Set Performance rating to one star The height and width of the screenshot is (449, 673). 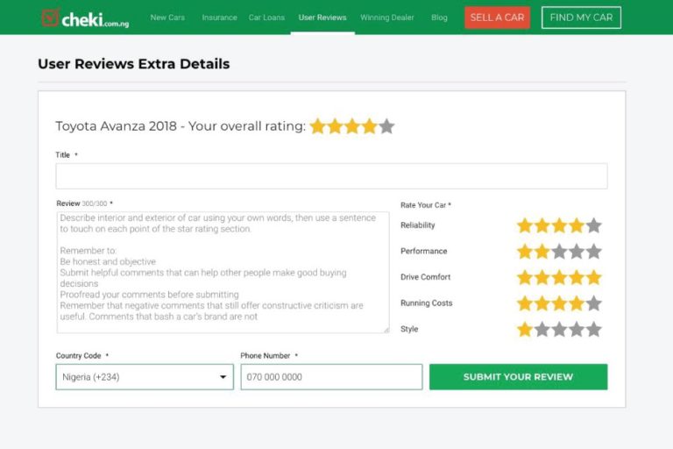(x=525, y=252)
